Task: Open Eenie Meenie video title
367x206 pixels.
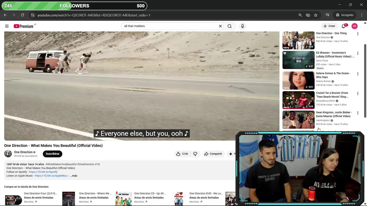Action: point(334,114)
